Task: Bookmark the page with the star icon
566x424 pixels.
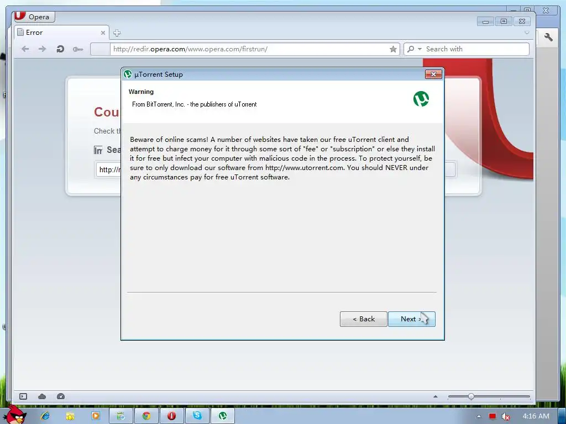Action: click(393, 49)
